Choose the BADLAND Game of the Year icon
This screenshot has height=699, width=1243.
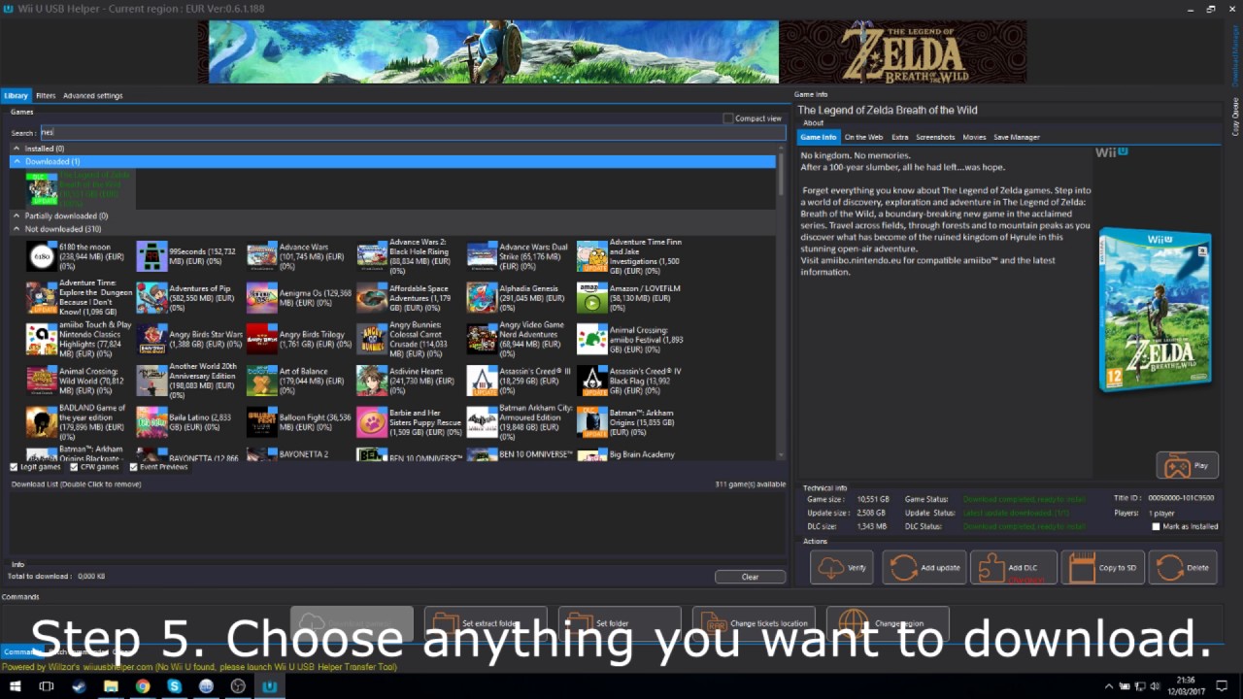pyautogui.click(x=42, y=422)
